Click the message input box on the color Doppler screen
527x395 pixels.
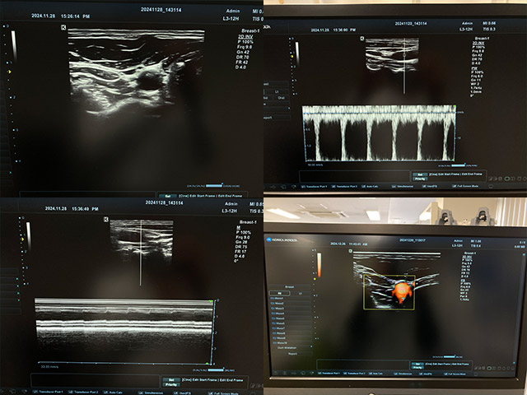point(362,365)
